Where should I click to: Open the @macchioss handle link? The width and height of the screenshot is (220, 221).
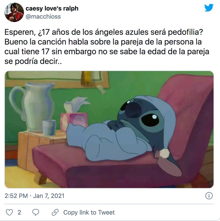(x=43, y=17)
